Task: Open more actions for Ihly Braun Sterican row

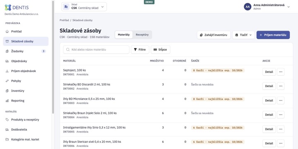Action: point(281,143)
